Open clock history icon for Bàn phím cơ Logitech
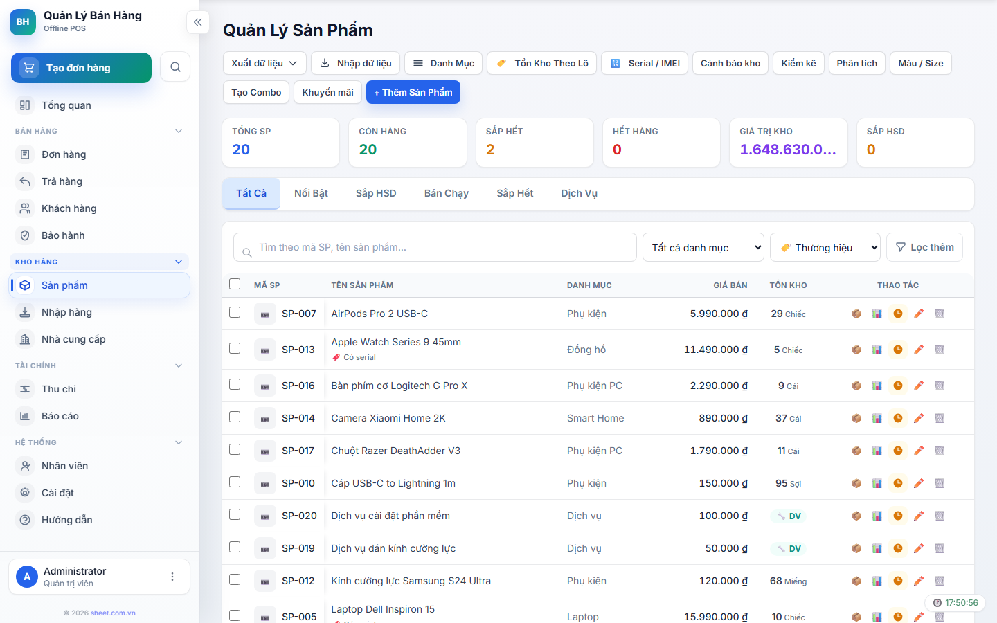 click(x=898, y=386)
